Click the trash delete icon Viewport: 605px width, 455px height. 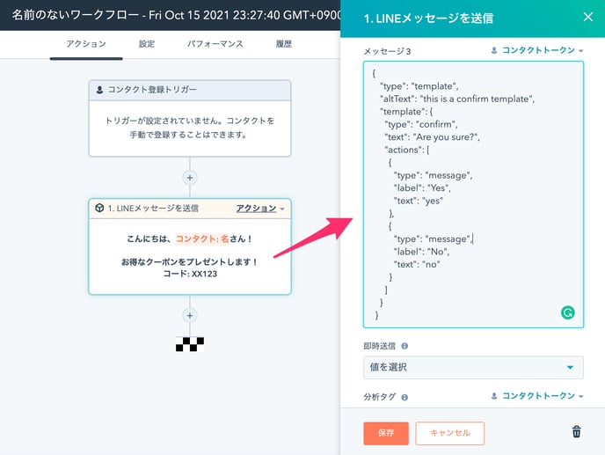pyautogui.click(x=576, y=431)
